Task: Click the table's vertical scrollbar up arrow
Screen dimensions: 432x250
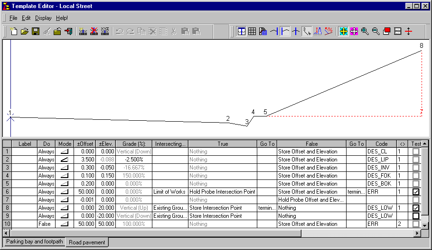Action: pyautogui.click(x=425, y=143)
